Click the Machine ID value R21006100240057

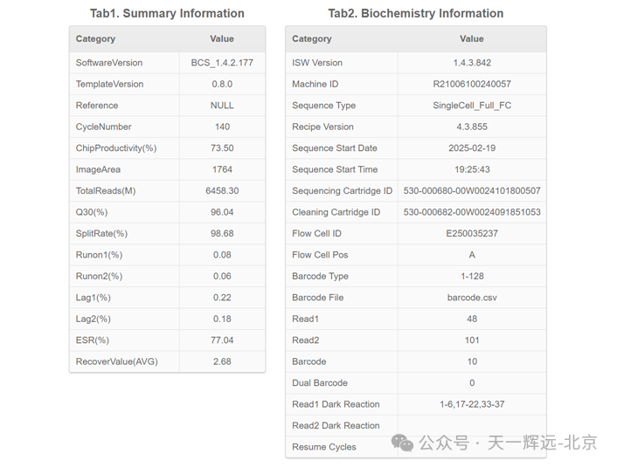(472, 84)
